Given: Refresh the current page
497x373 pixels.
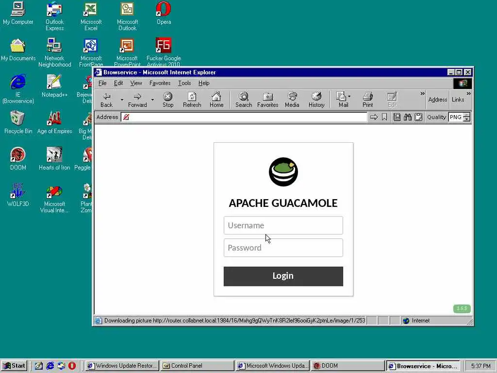Looking at the screenshot, I should click(x=192, y=100).
